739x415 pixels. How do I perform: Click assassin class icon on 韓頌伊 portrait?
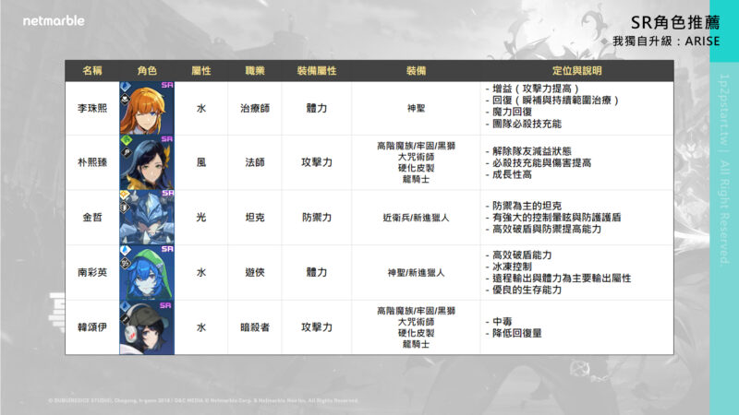125,318
